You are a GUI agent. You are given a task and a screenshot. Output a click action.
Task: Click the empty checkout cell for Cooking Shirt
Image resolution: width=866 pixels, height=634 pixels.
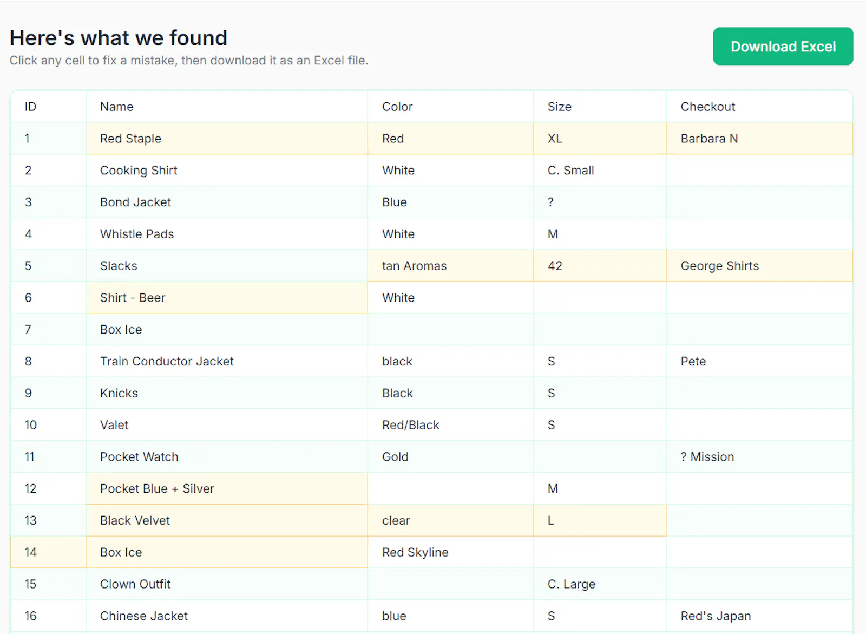[x=759, y=171]
